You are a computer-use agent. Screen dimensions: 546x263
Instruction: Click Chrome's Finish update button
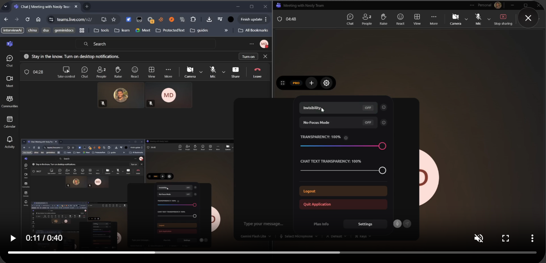254,20
